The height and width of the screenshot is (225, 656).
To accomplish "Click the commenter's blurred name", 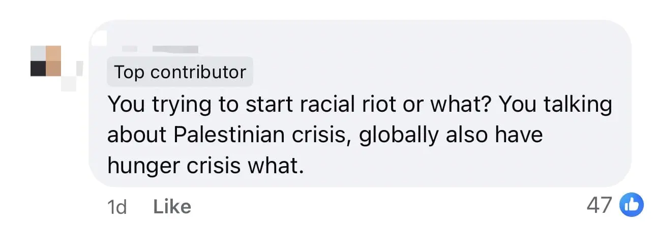I will [174, 49].
